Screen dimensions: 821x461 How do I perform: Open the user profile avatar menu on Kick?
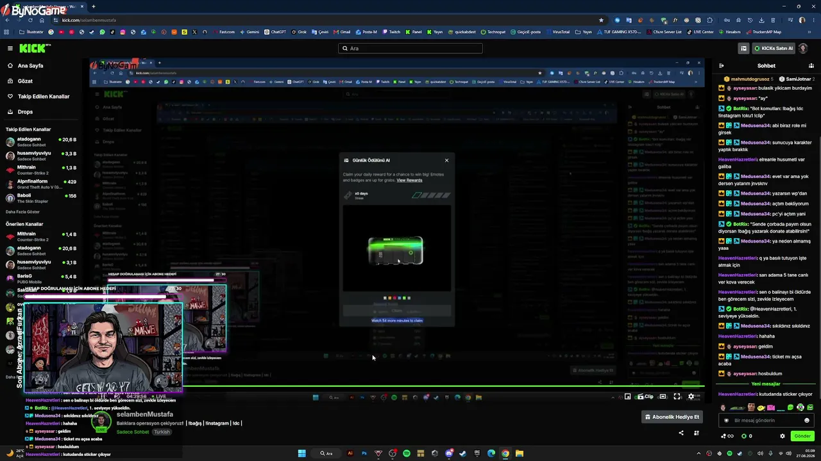point(803,48)
